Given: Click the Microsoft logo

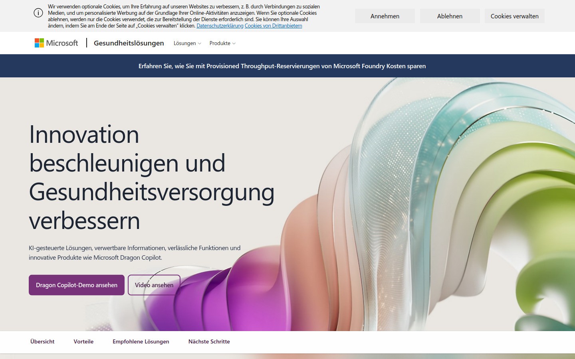Looking at the screenshot, I should (x=56, y=43).
